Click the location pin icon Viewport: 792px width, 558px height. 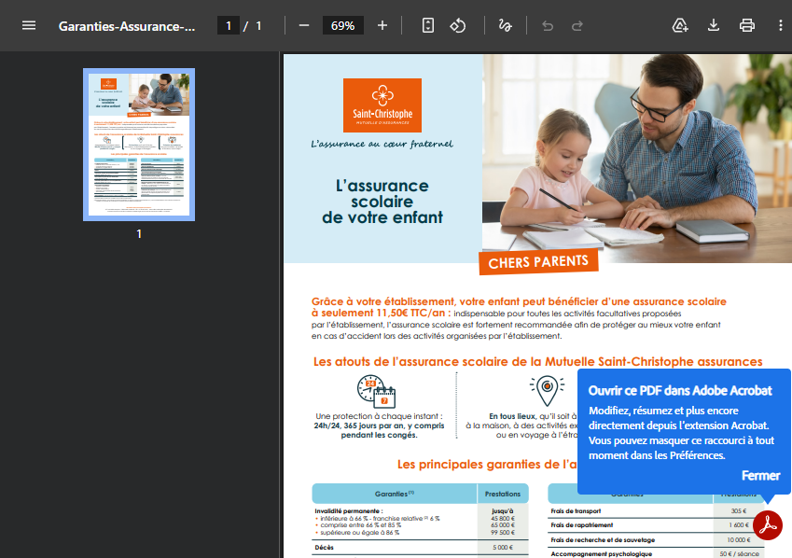click(547, 391)
